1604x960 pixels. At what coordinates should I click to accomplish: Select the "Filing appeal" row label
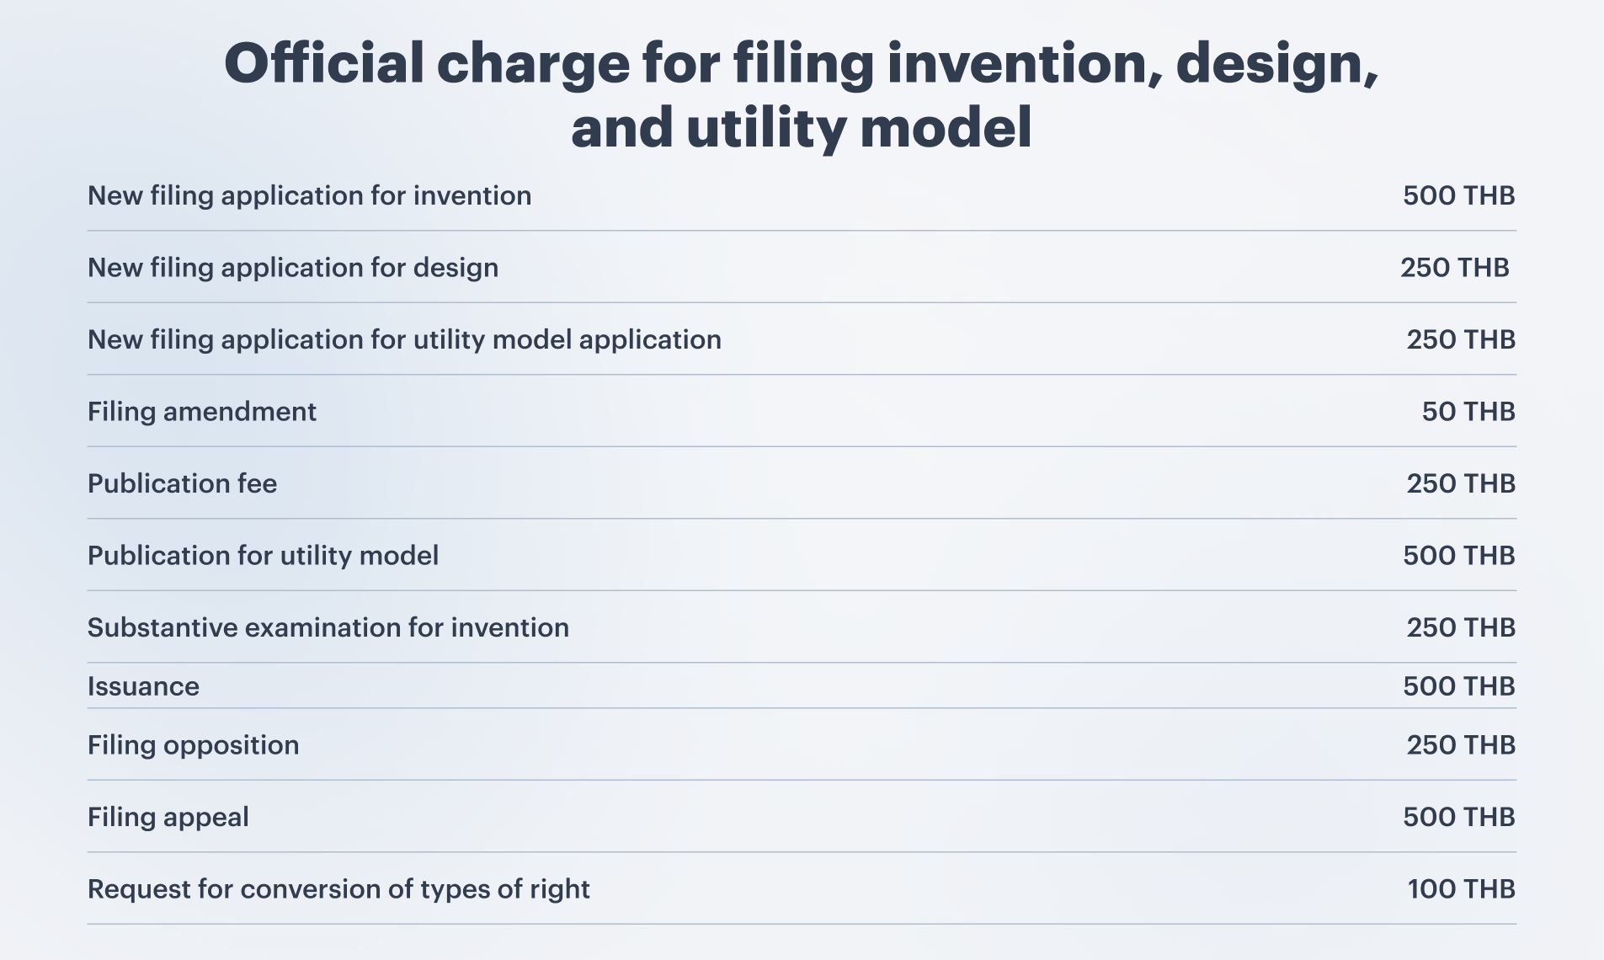click(168, 817)
